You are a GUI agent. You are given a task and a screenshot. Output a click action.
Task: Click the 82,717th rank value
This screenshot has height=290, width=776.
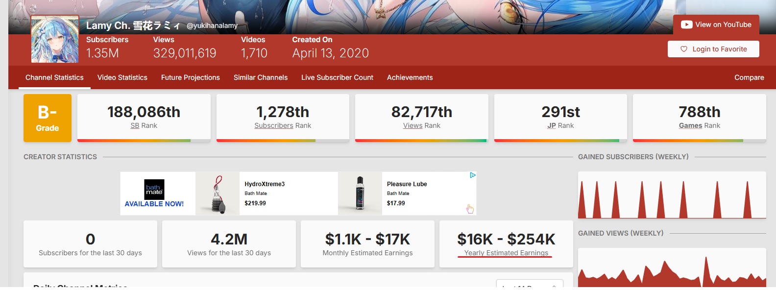coord(422,112)
